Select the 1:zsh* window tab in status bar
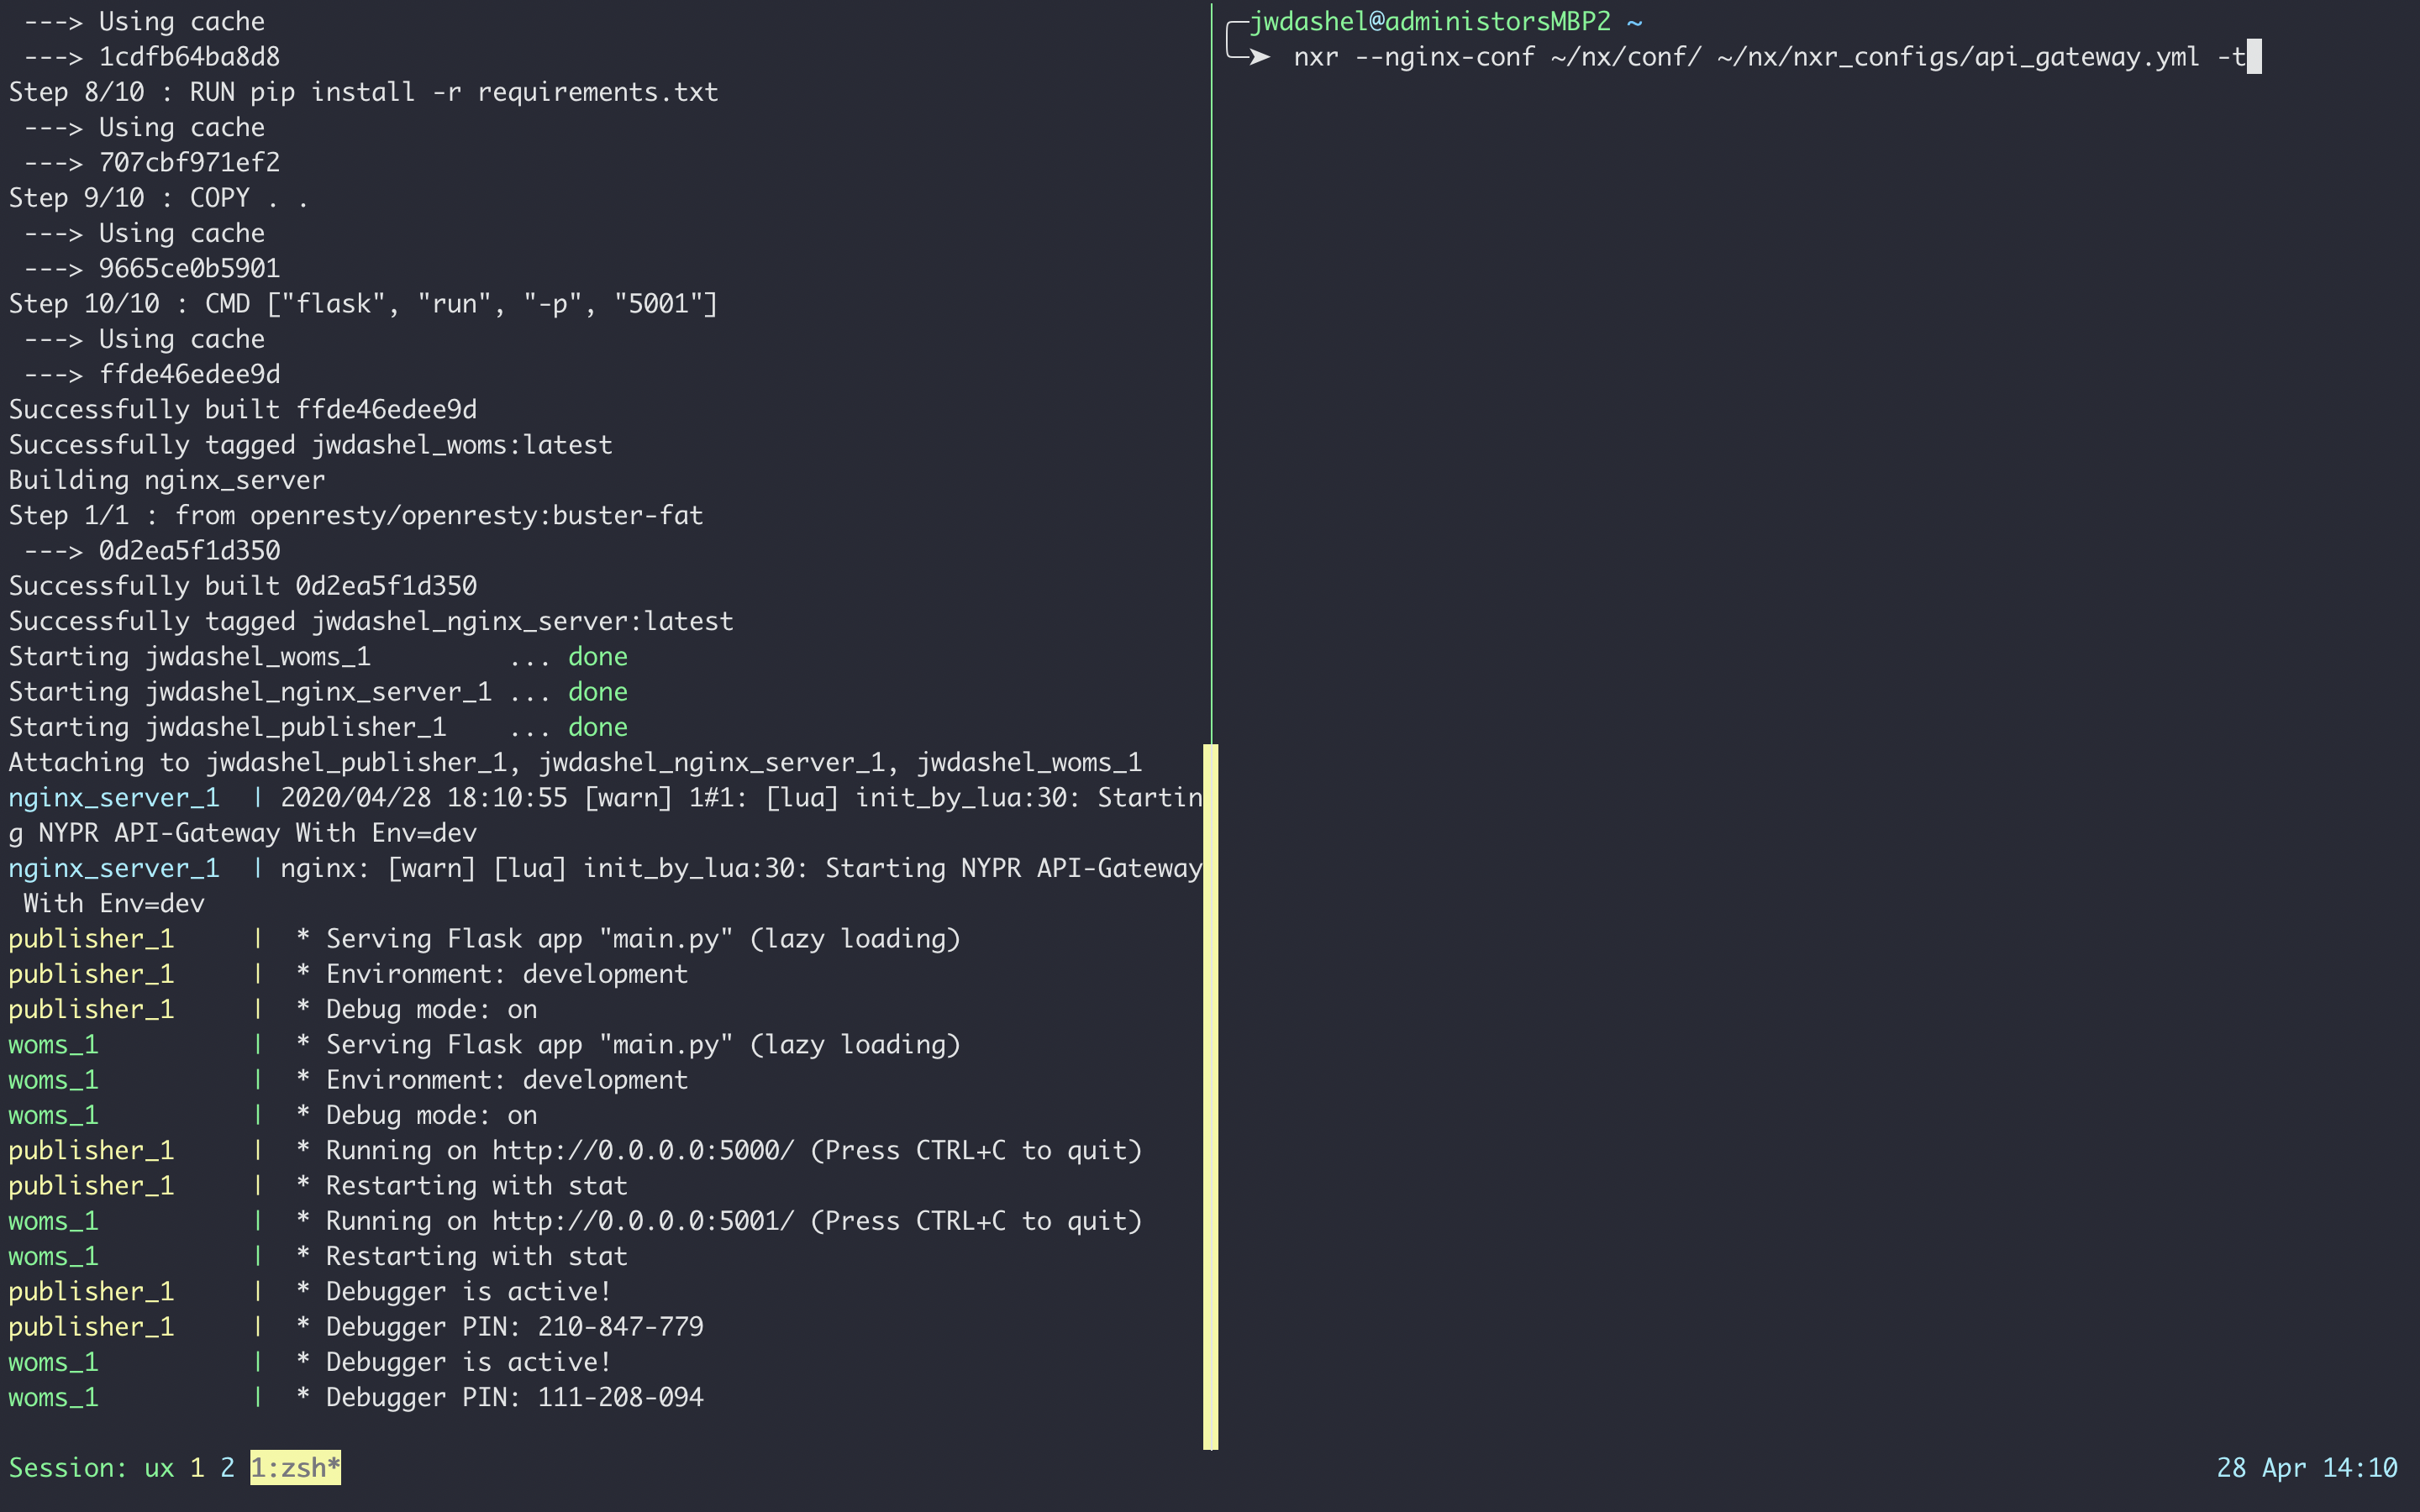Viewport: 2420px width, 1512px height. (295, 1467)
